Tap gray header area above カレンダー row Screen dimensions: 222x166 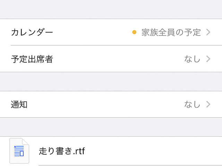click(111, 9)
